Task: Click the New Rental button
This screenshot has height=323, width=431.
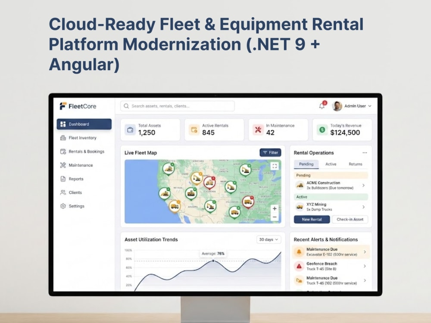Action: click(312, 220)
